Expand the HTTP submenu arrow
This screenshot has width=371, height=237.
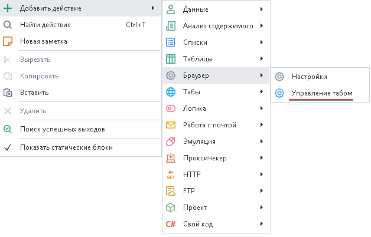click(x=261, y=175)
